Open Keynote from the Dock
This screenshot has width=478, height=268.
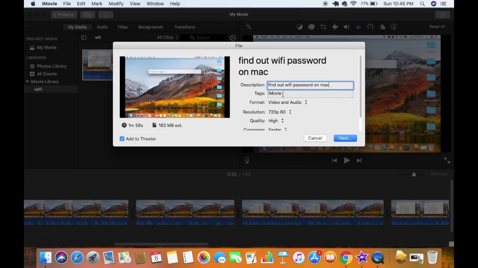283,258
